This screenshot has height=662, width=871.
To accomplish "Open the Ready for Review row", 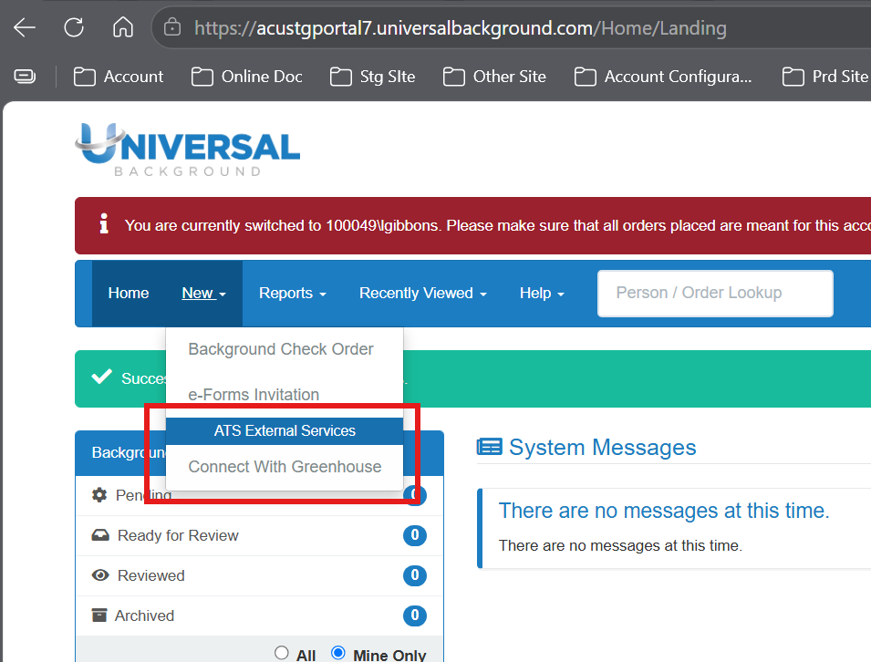I will pos(259,535).
